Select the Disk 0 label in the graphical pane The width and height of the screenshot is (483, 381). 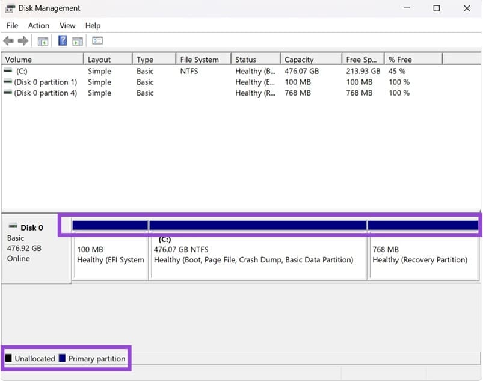pyautogui.click(x=32, y=227)
